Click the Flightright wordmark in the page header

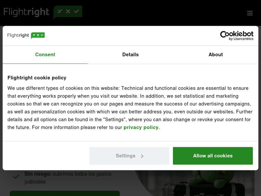click(x=26, y=12)
